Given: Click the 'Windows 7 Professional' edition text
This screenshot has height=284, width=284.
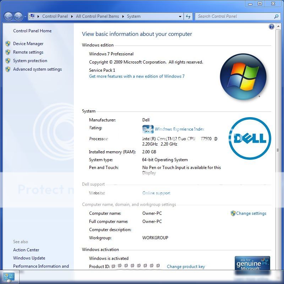Looking at the screenshot, I should [111, 54].
